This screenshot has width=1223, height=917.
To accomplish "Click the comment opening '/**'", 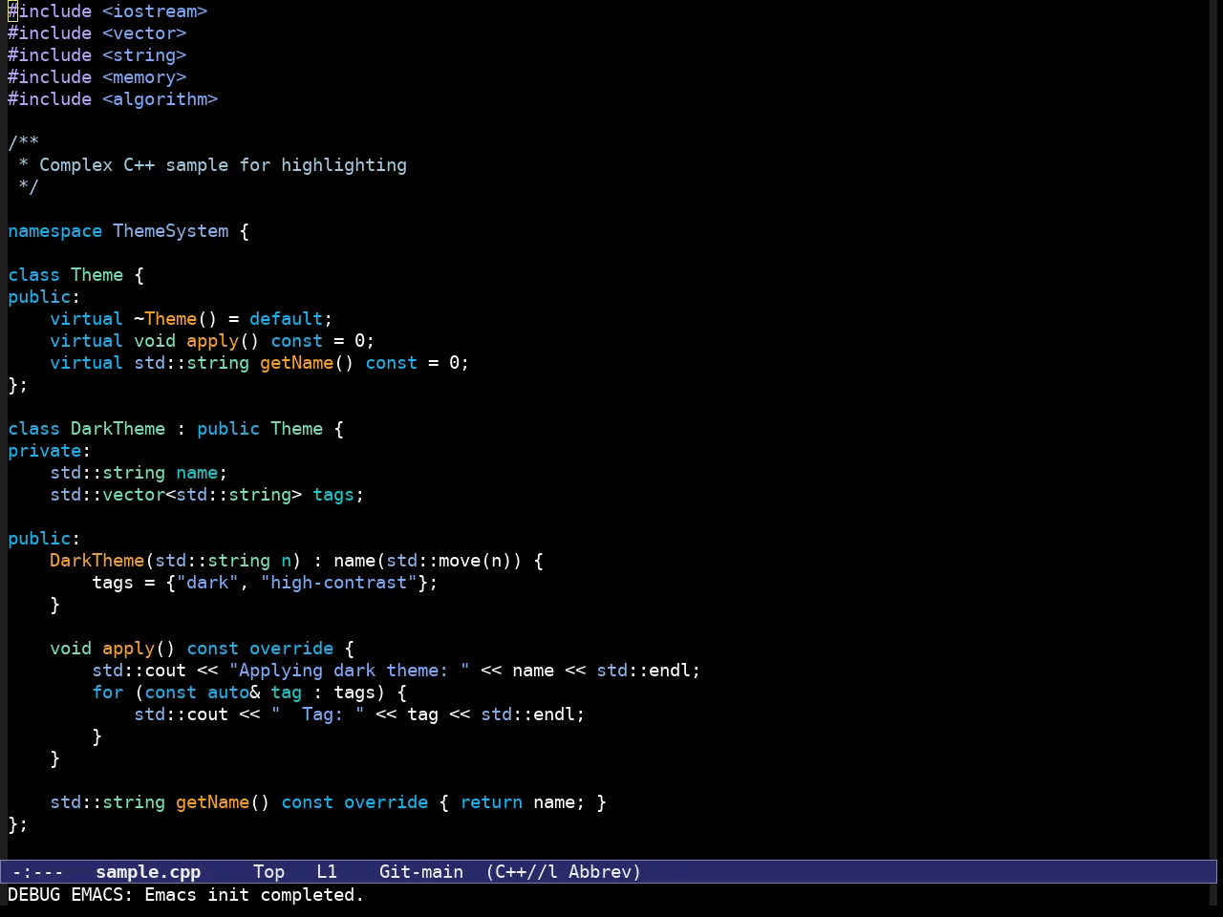I will tap(24, 143).
